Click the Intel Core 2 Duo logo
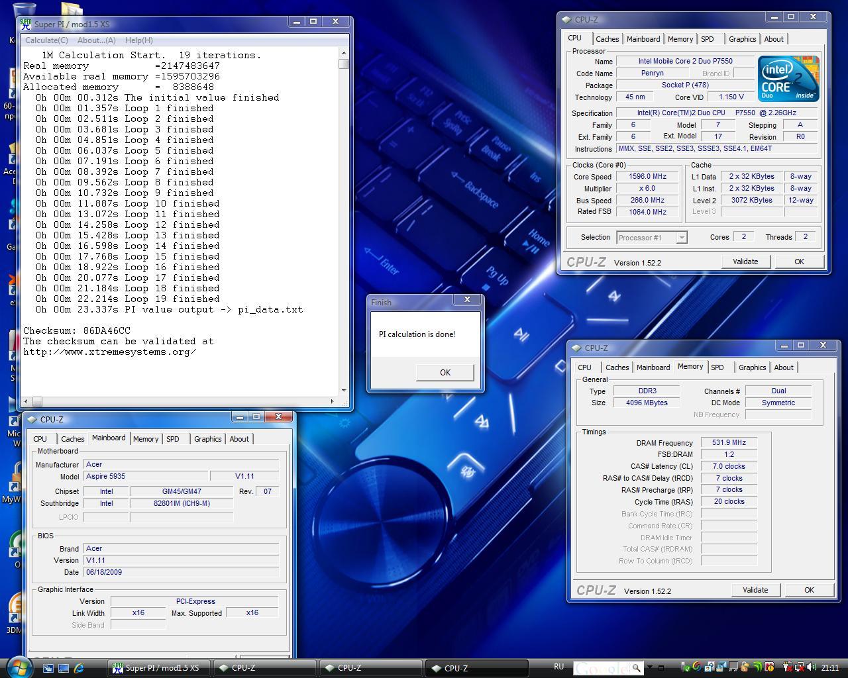The height and width of the screenshot is (678, 848). [x=788, y=78]
